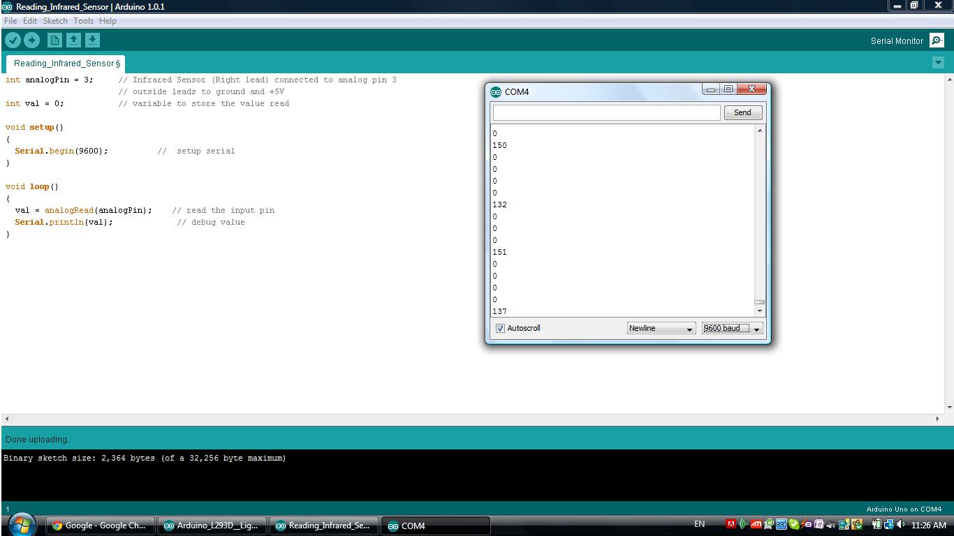This screenshot has height=536, width=954.
Task: Click the Windows Start orb
Action: coord(22,524)
